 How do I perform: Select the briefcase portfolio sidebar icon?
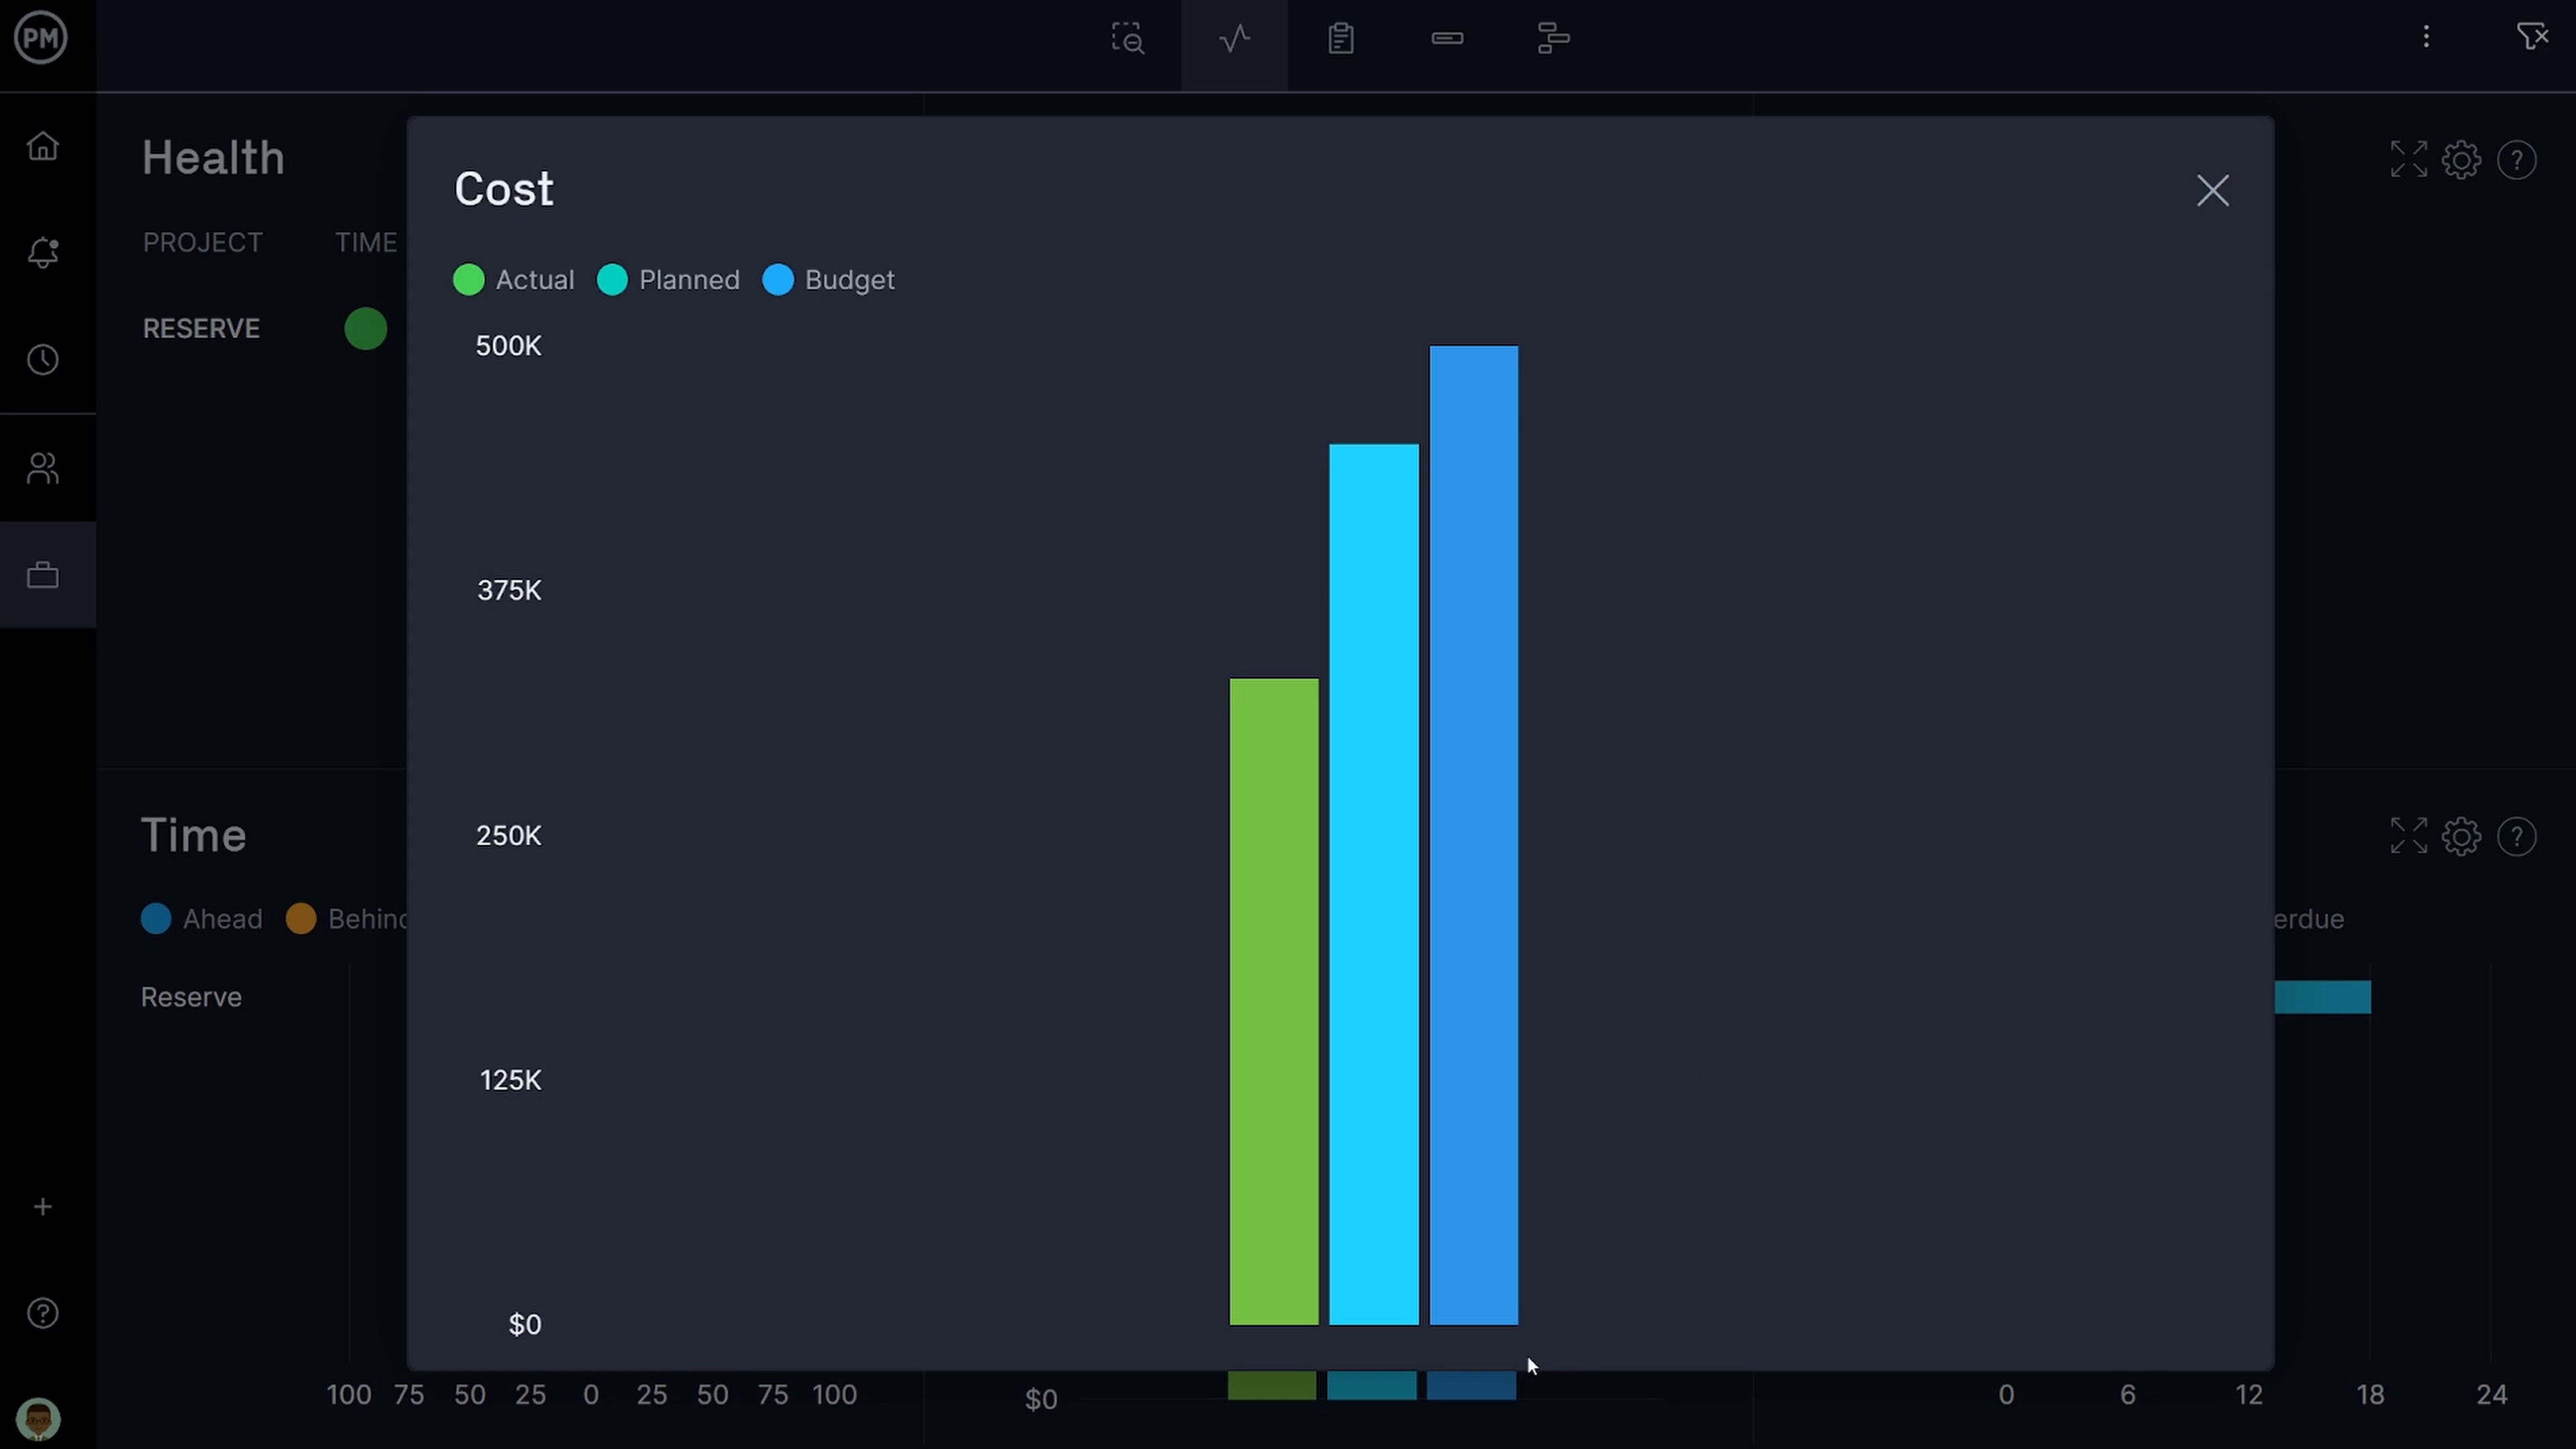click(x=43, y=575)
